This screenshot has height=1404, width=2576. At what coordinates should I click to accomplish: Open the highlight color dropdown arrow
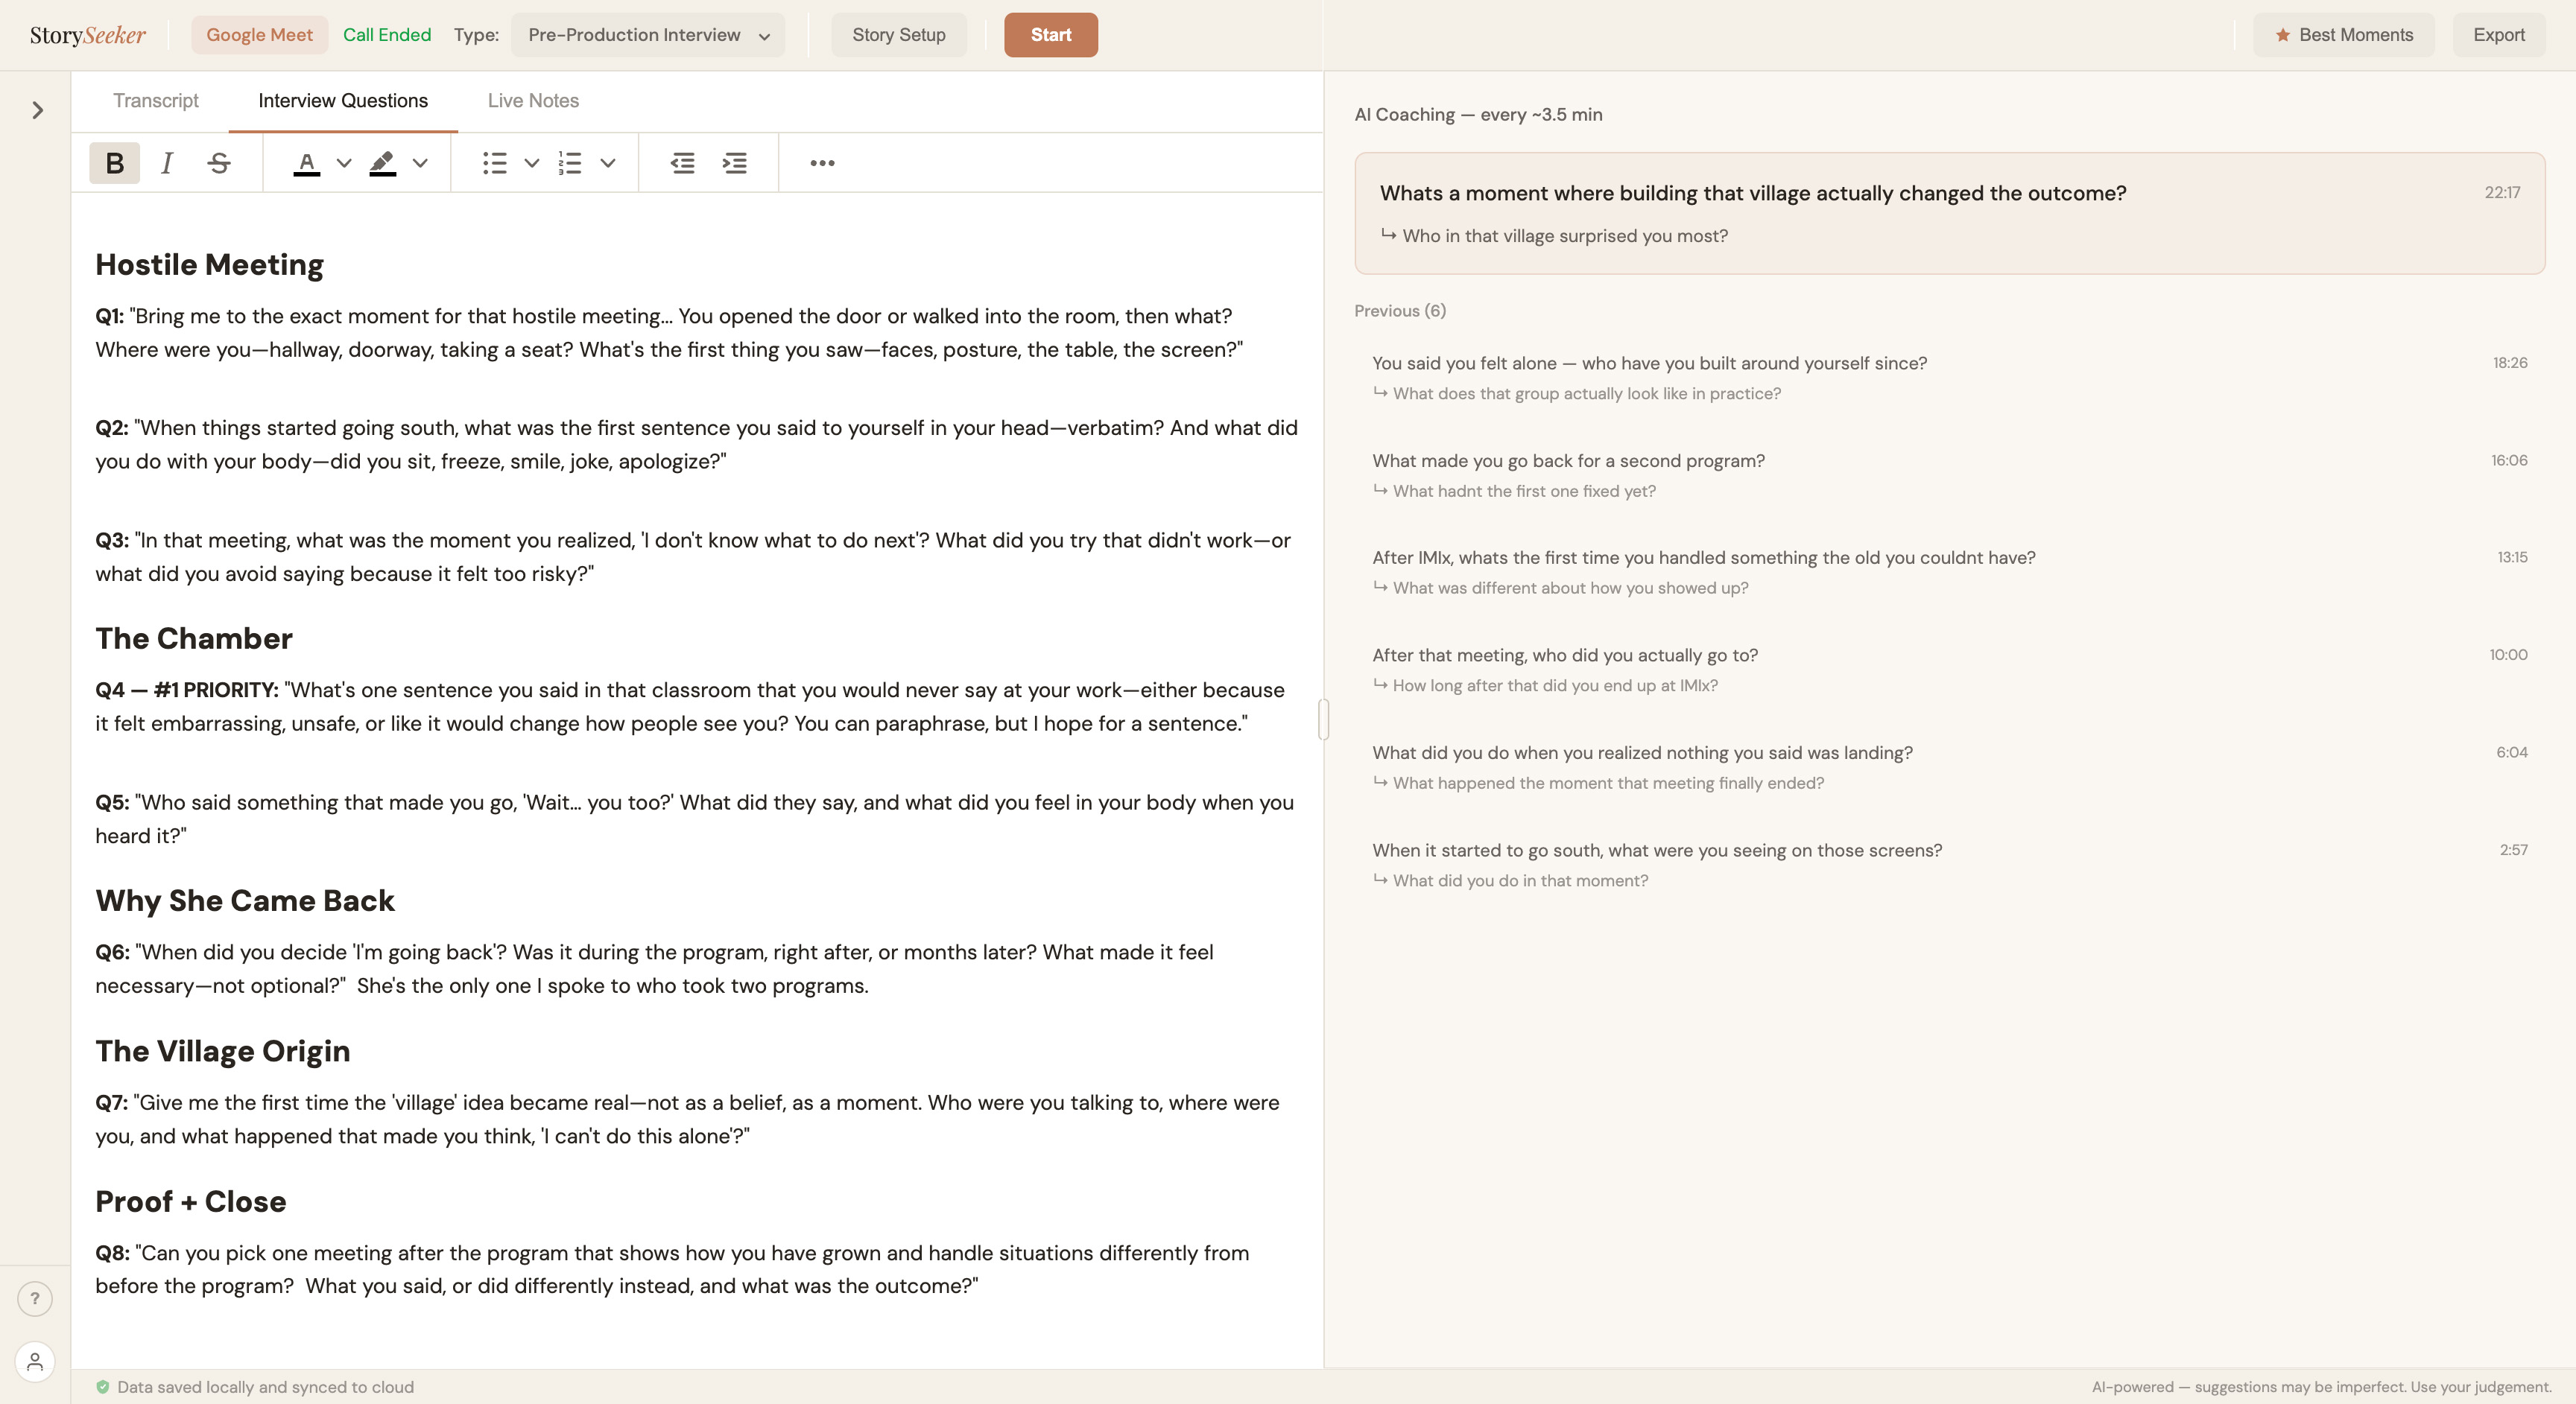pos(419,163)
